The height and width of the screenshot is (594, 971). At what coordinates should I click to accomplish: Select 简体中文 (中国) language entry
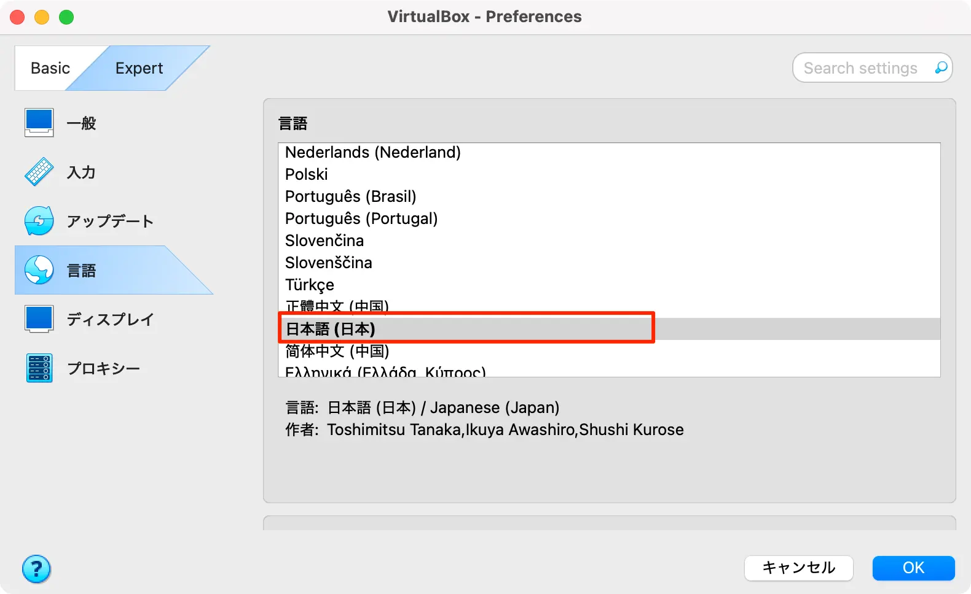pyautogui.click(x=337, y=351)
